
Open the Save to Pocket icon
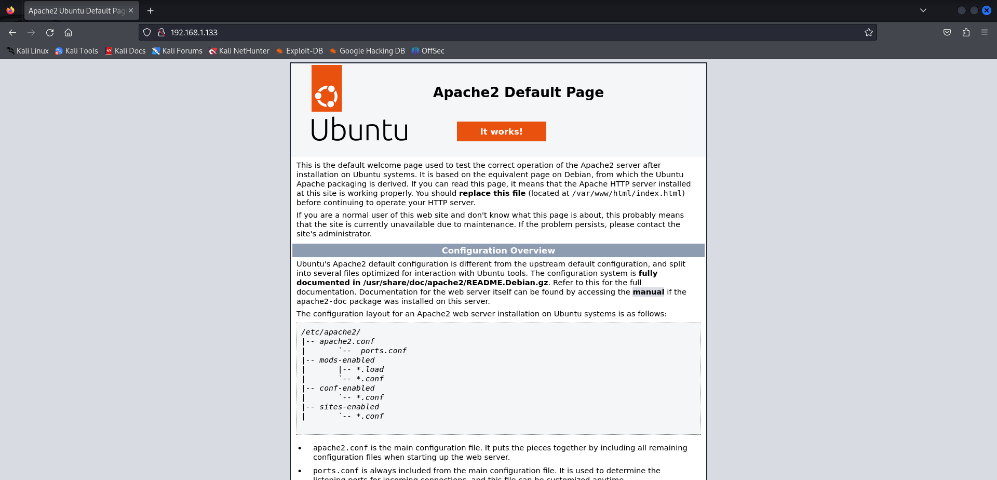click(x=947, y=32)
